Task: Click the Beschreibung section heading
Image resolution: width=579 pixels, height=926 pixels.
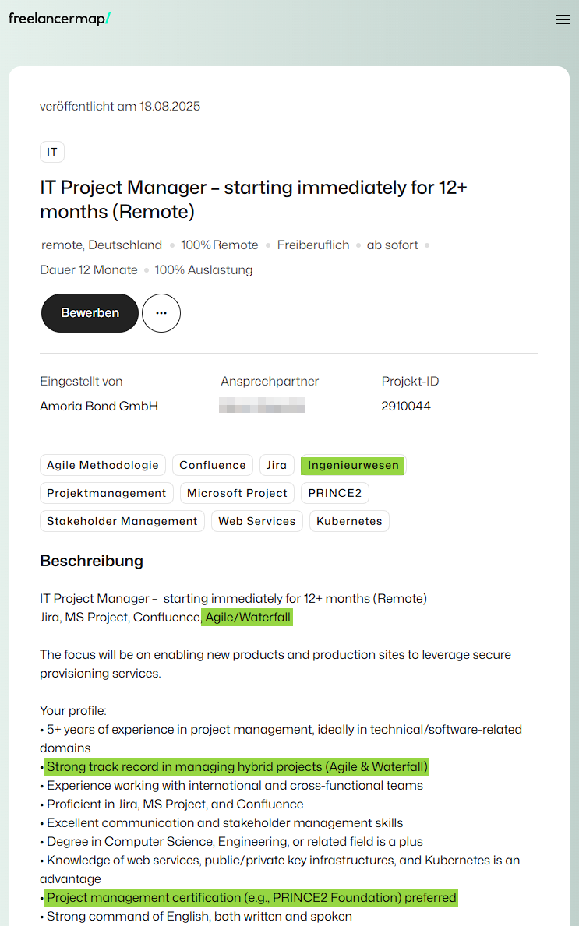Action: 91,561
